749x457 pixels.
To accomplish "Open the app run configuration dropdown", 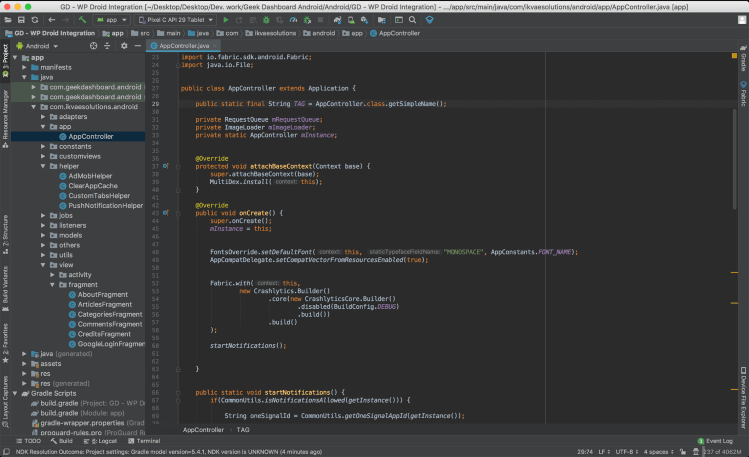I will [x=111, y=20].
